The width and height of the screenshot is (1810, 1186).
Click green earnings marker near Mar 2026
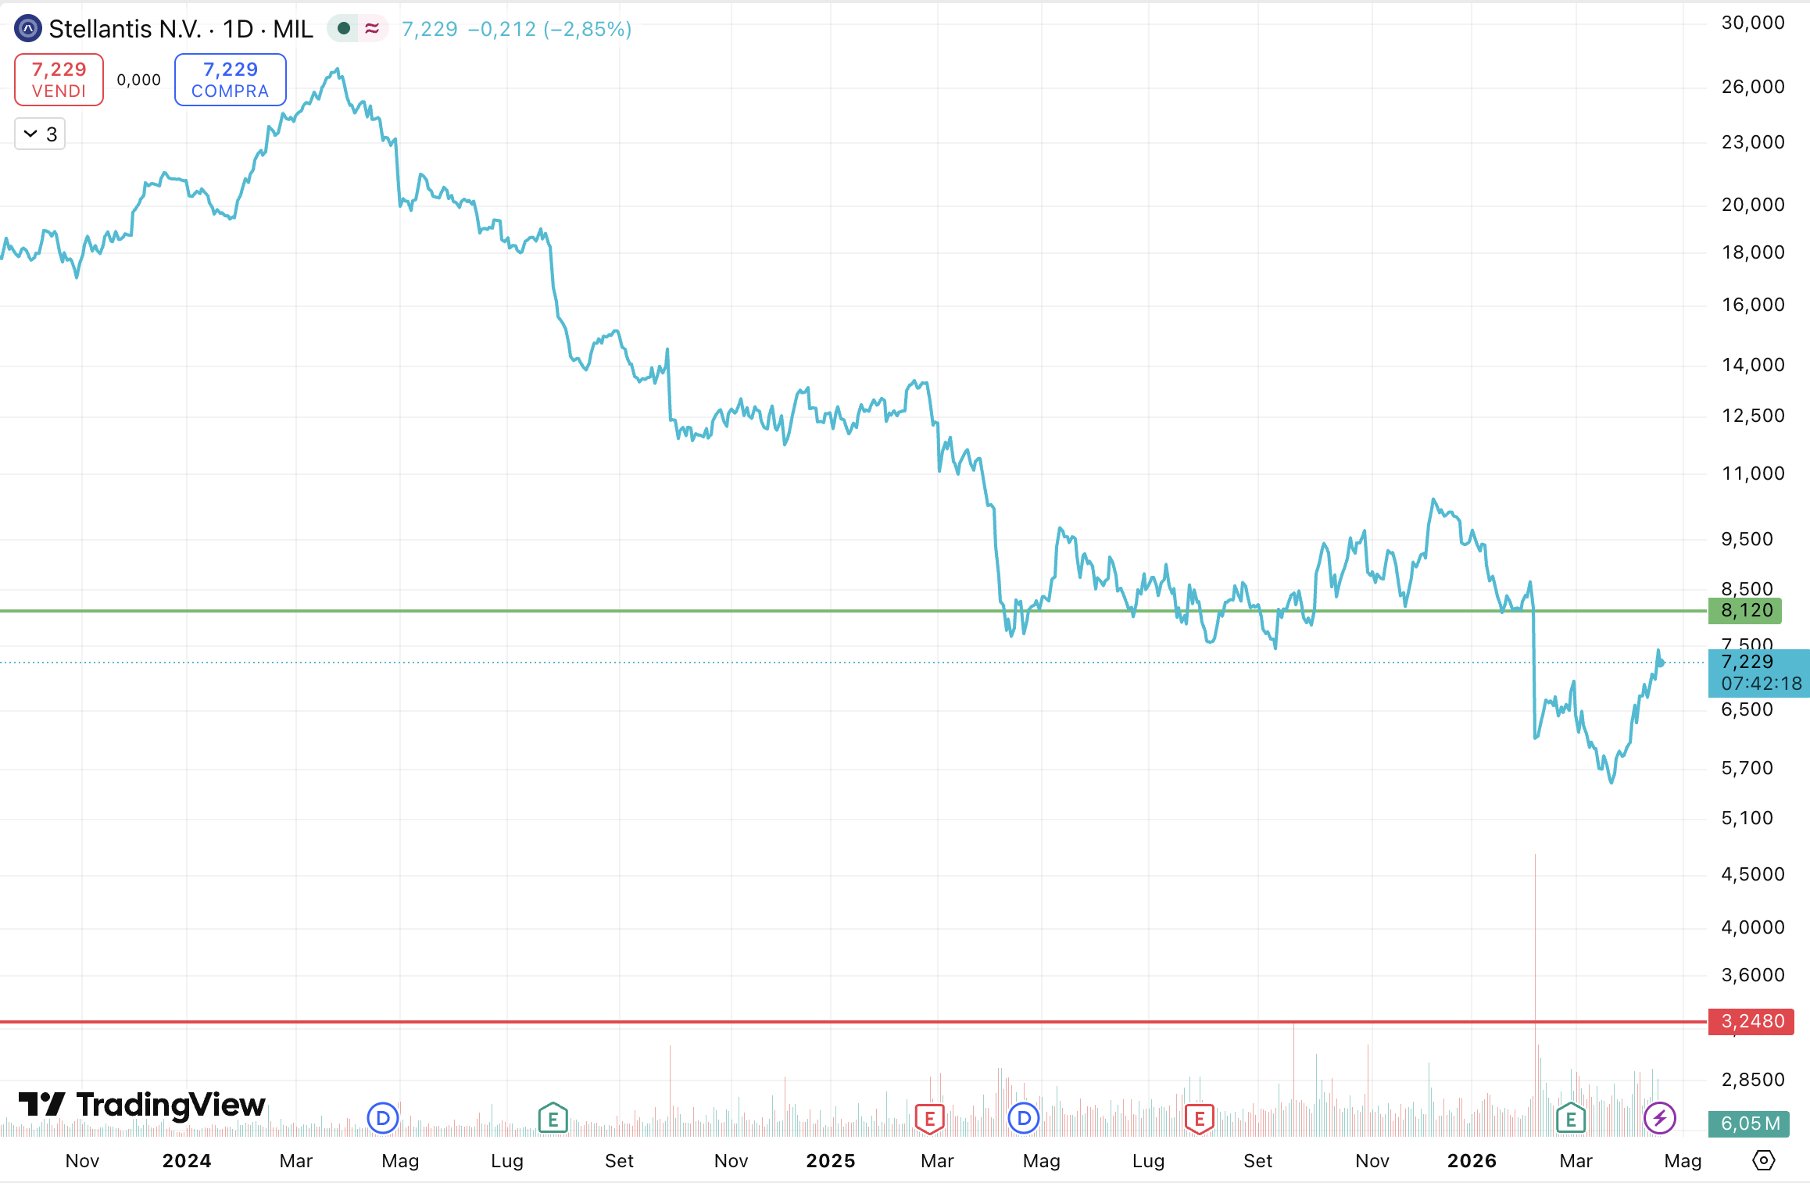coord(1570,1118)
